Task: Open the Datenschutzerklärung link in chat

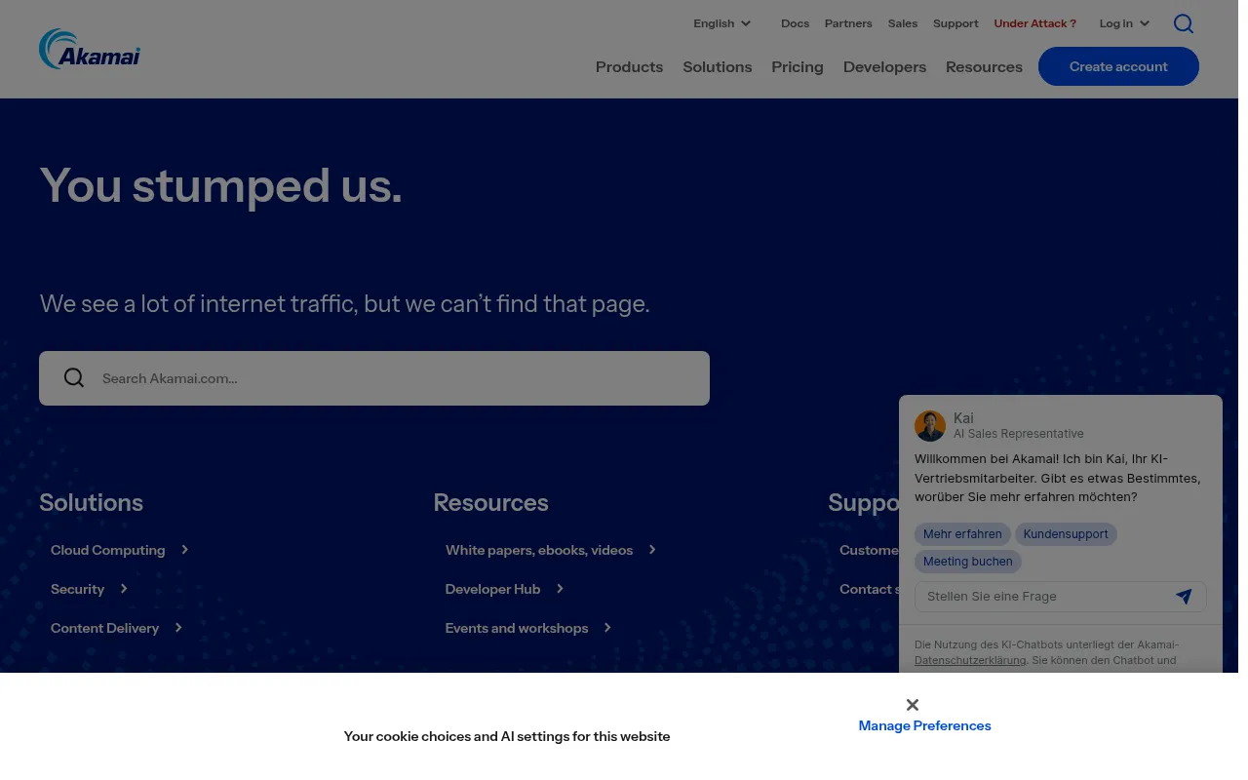Action: coord(970,660)
